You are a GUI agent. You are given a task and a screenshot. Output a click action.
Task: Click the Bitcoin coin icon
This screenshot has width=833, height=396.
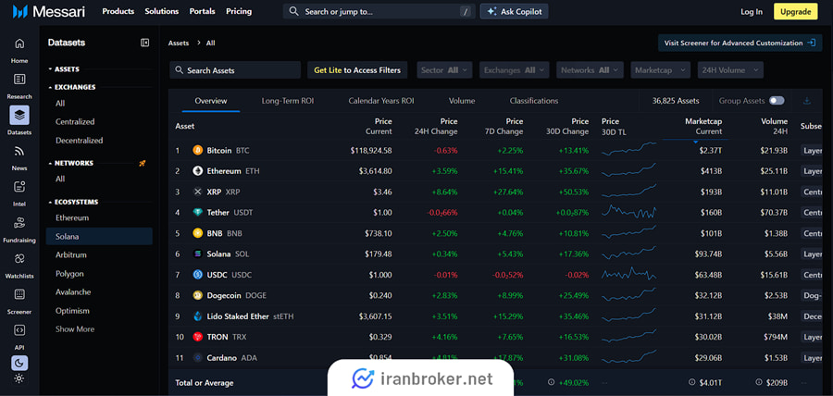click(x=198, y=150)
